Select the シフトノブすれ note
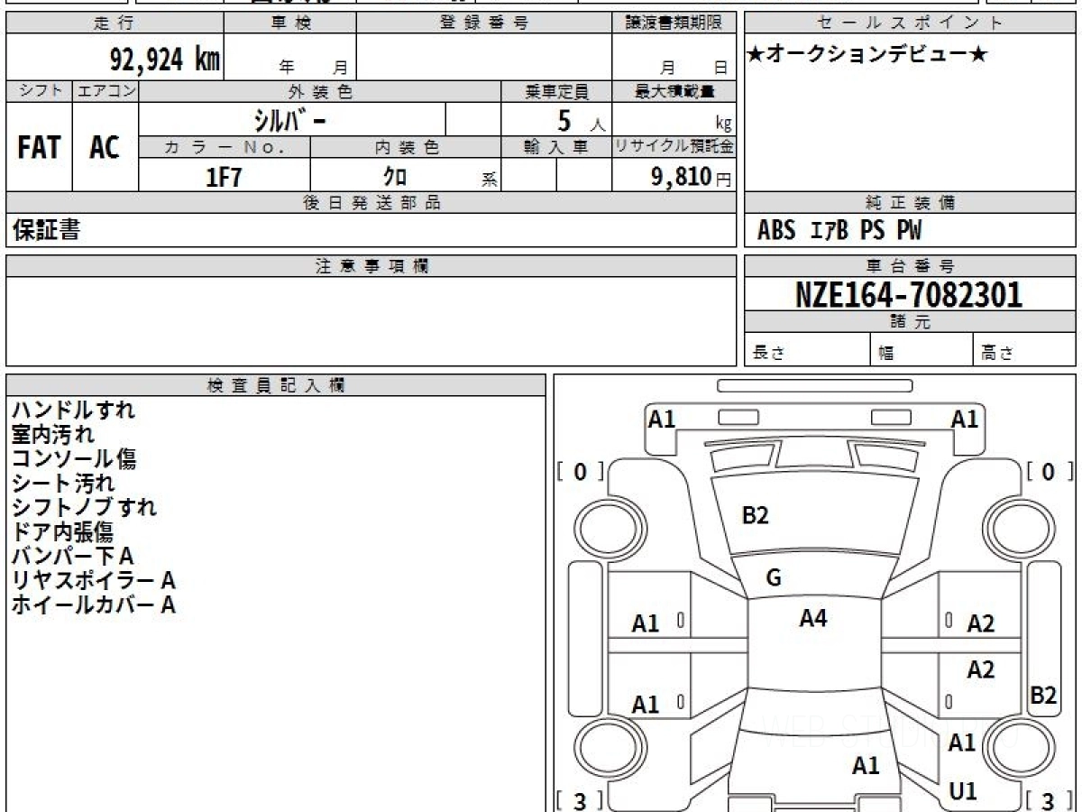Viewport: 1082px width, 812px height. point(84,507)
